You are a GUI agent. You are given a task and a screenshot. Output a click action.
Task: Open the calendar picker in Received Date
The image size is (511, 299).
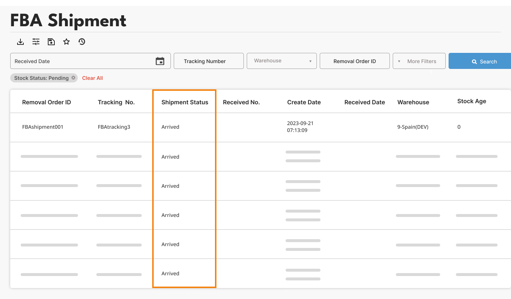click(160, 61)
